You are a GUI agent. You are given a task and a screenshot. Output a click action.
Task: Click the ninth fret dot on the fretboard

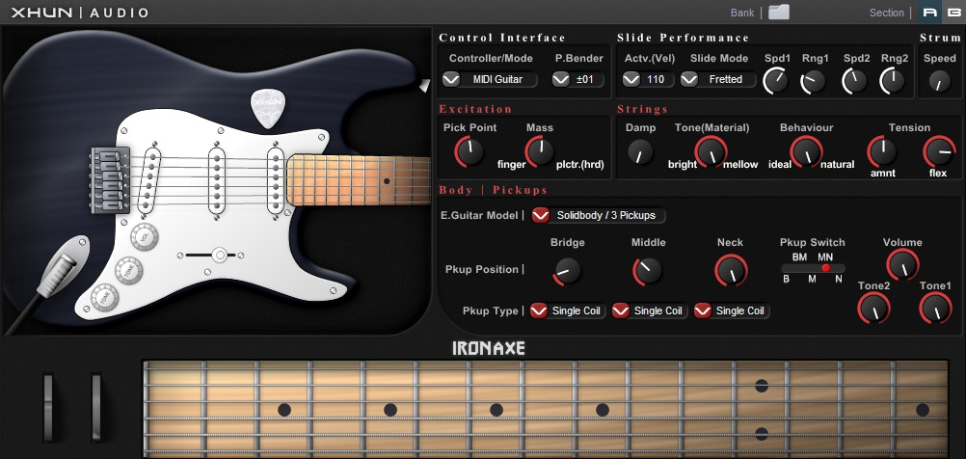pos(603,410)
